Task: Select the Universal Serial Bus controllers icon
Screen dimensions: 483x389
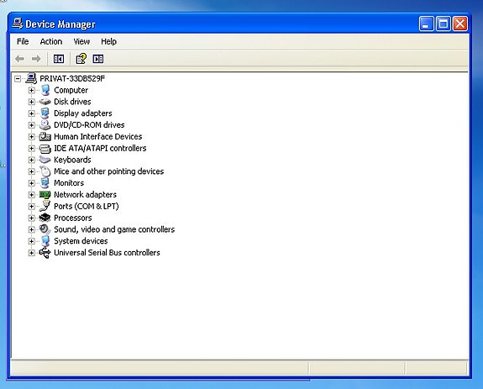Action: tap(45, 253)
